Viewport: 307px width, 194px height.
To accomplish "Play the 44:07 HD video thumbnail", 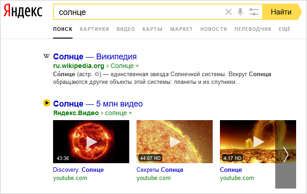I will point(175,141).
